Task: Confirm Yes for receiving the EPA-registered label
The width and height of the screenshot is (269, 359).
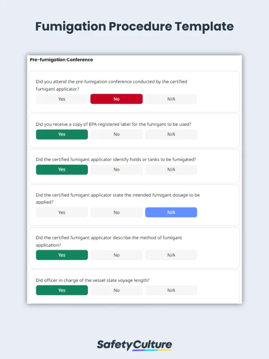Action: click(x=61, y=134)
